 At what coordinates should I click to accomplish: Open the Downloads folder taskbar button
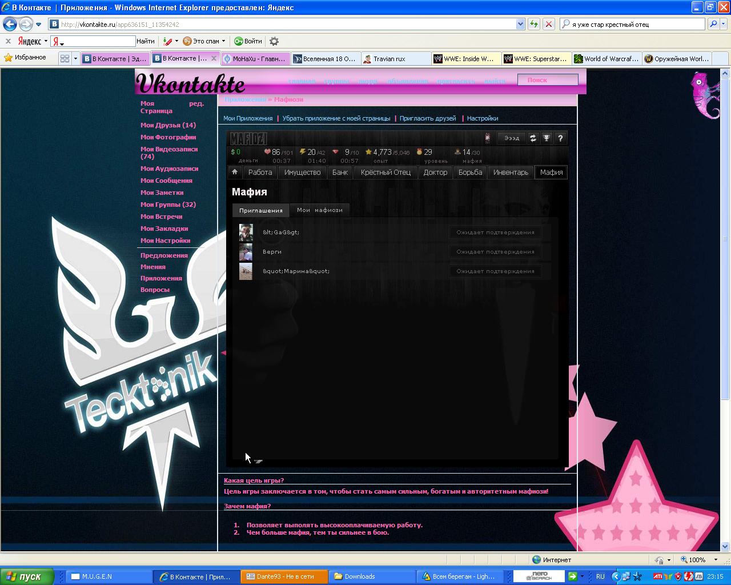point(372,576)
